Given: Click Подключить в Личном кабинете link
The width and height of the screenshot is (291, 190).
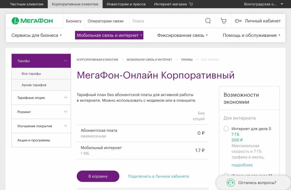Looking at the screenshot, I should tap(158, 176).
